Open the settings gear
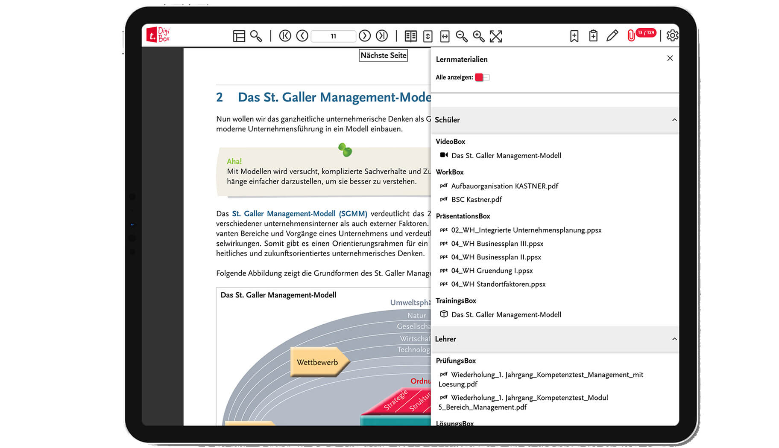 click(x=671, y=36)
